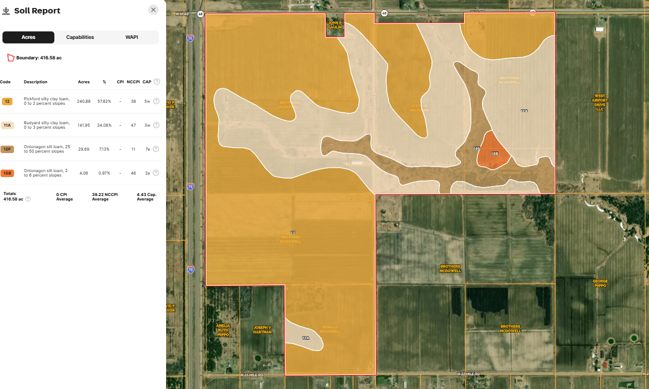Open the help icon for Rudyard row 11A
Image resolution: width=649 pixels, height=389 pixels.
pyautogui.click(x=156, y=125)
